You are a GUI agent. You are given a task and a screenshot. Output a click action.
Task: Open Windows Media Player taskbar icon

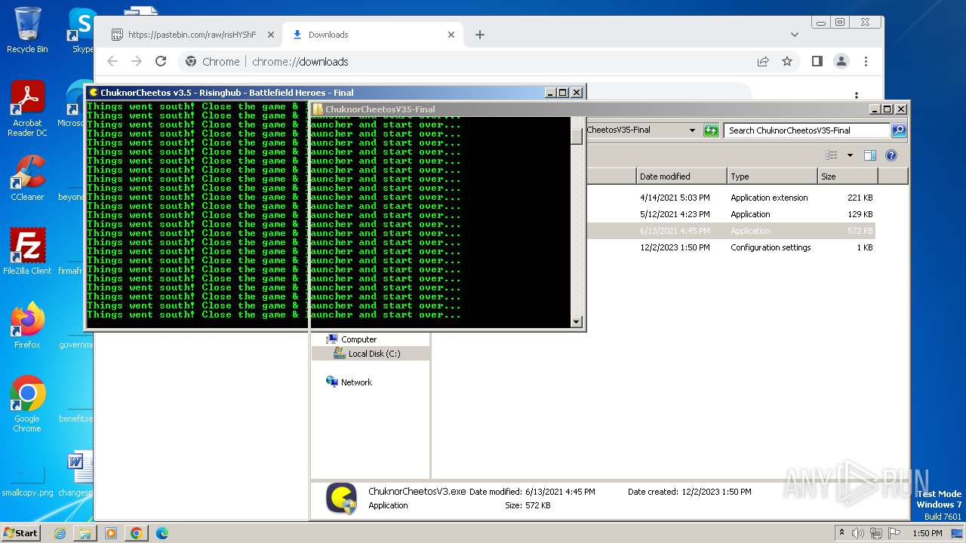[x=111, y=533]
